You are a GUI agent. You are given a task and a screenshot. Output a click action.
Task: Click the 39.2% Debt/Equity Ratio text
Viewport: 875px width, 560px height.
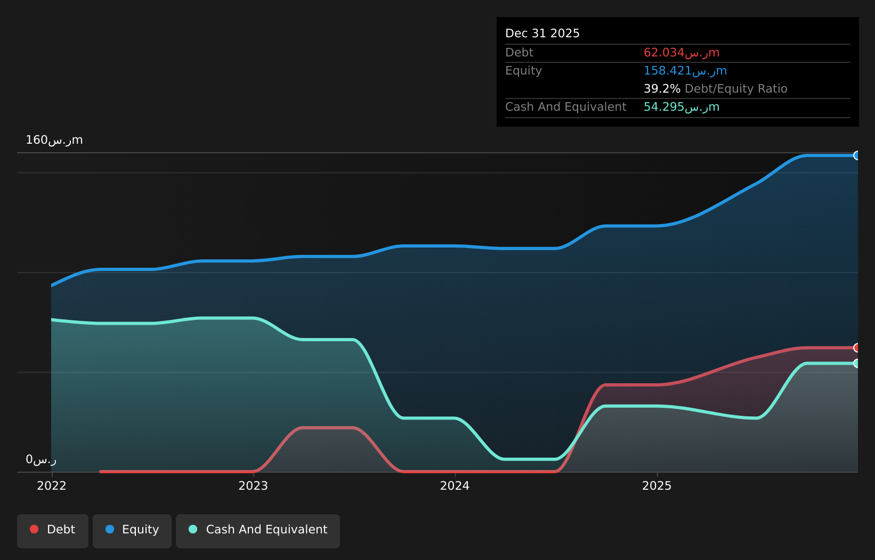coord(715,89)
